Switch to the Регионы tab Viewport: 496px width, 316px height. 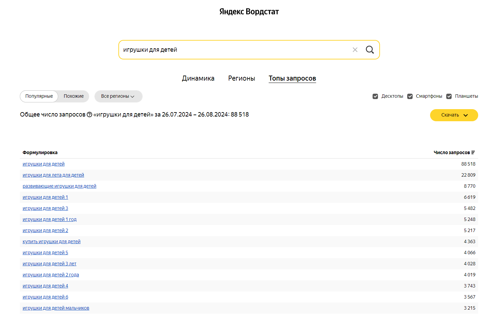pyautogui.click(x=241, y=78)
